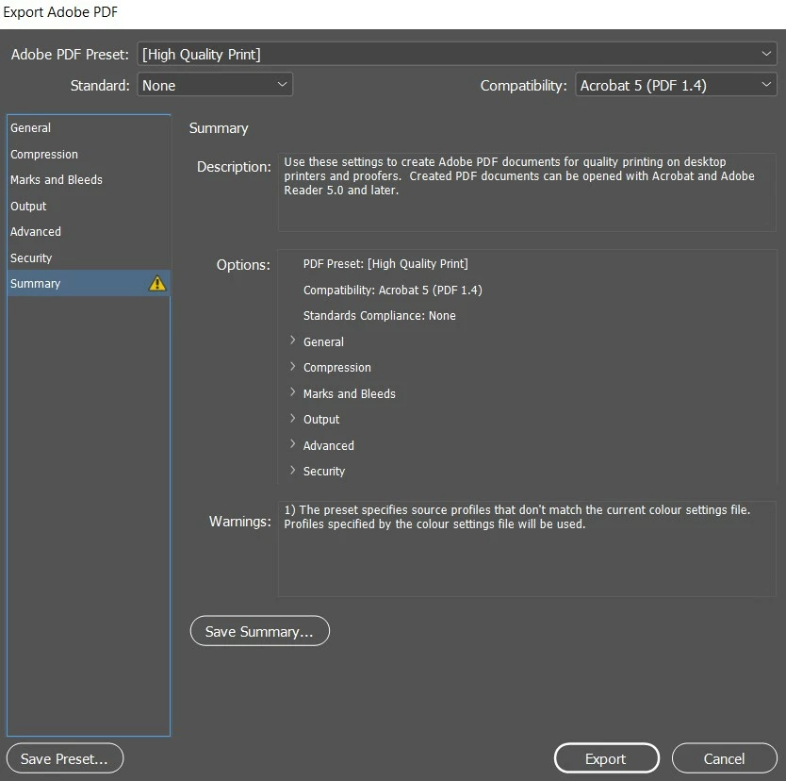
Task: Select the Summary panel in sidebar
Action: tap(89, 283)
